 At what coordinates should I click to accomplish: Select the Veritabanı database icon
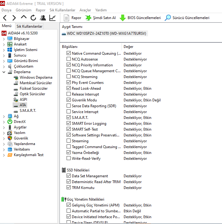click(10, 149)
